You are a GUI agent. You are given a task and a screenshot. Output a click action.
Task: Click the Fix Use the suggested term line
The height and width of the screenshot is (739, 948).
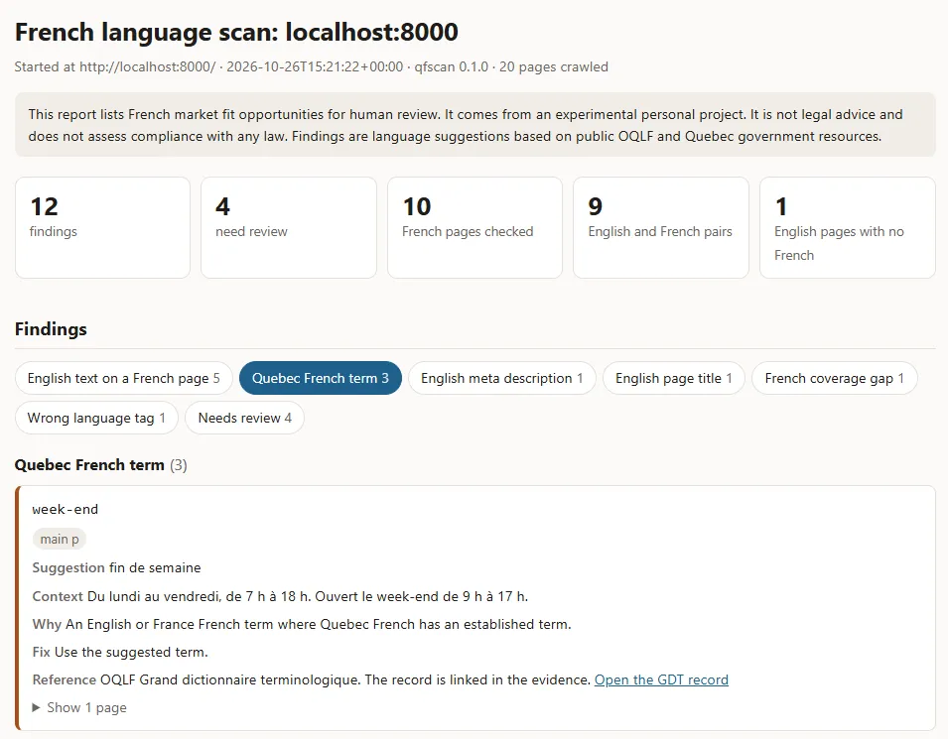coord(120,652)
